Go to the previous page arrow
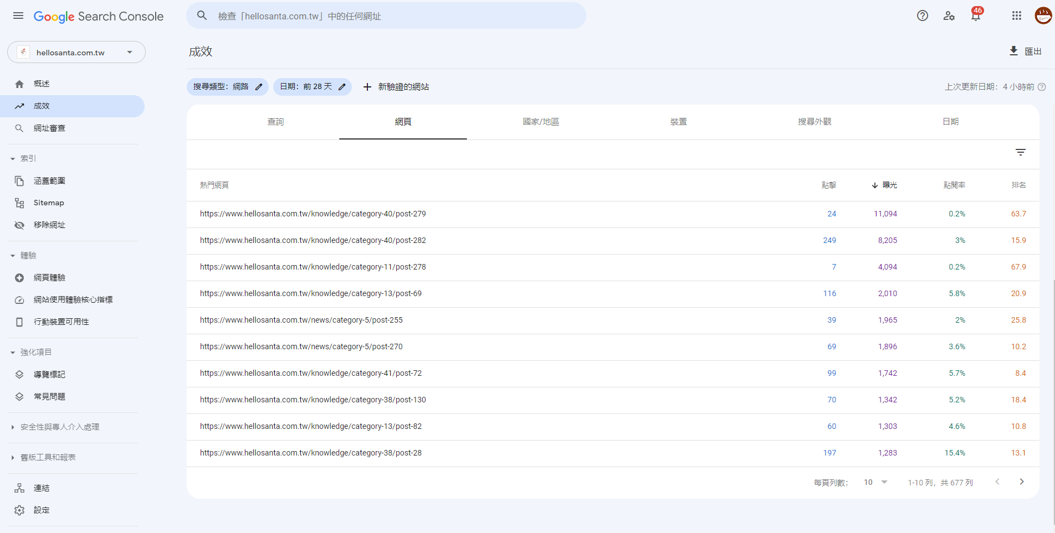Screen dimensions: 1055x533 (997, 482)
